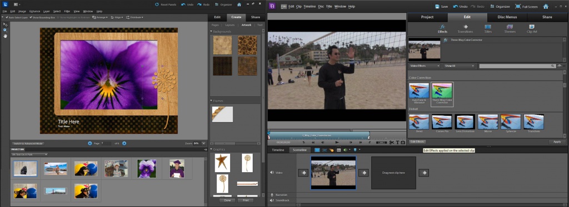
Task: Click Switch to Advanced Mode button
Action: tap(28, 143)
